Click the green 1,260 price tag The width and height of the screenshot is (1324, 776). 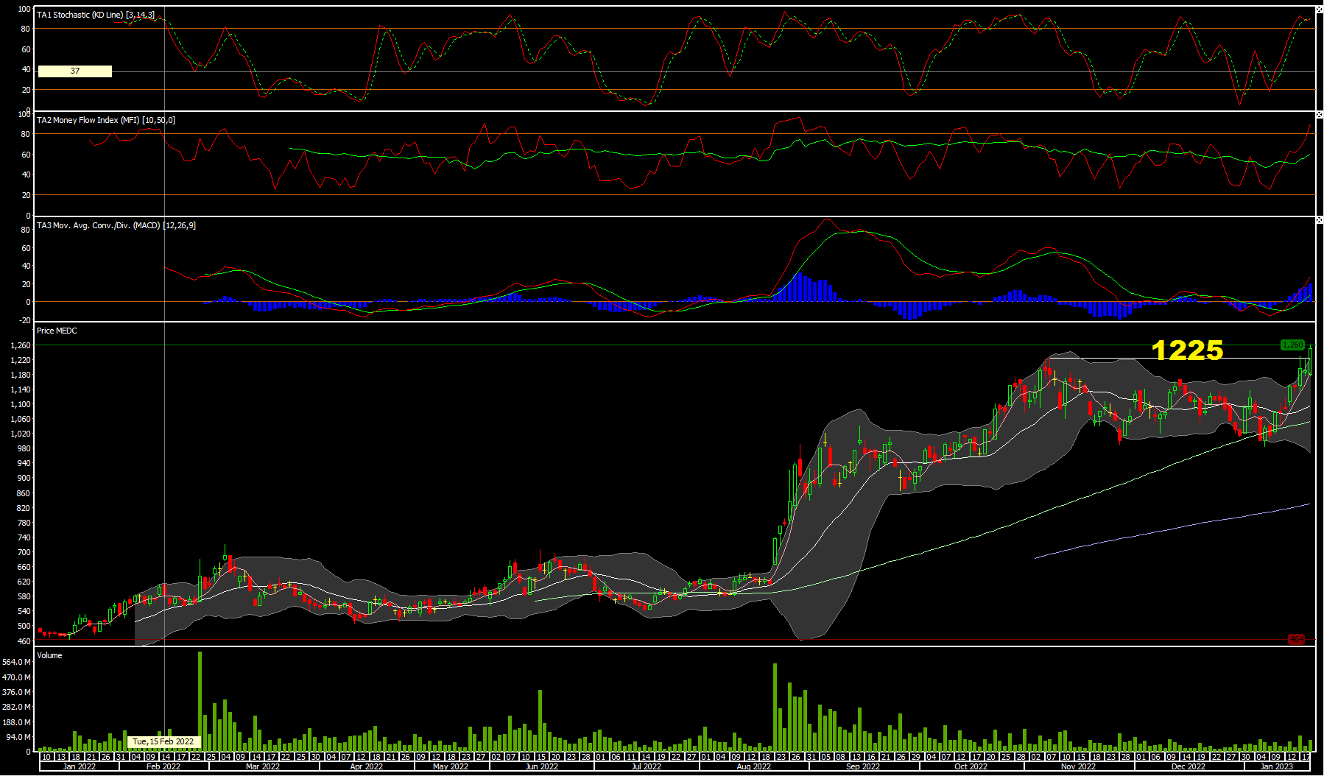pyautogui.click(x=1292, y=345)
